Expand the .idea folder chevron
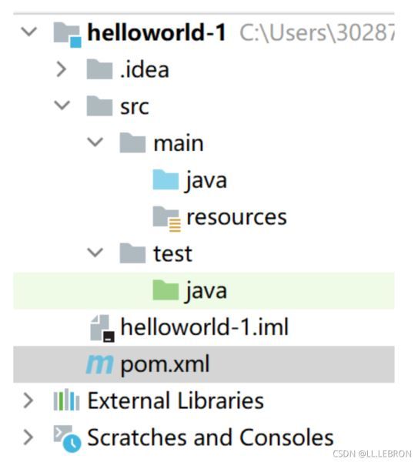The height and width of the screenshot is (462, 418). [x=62, y=69]
